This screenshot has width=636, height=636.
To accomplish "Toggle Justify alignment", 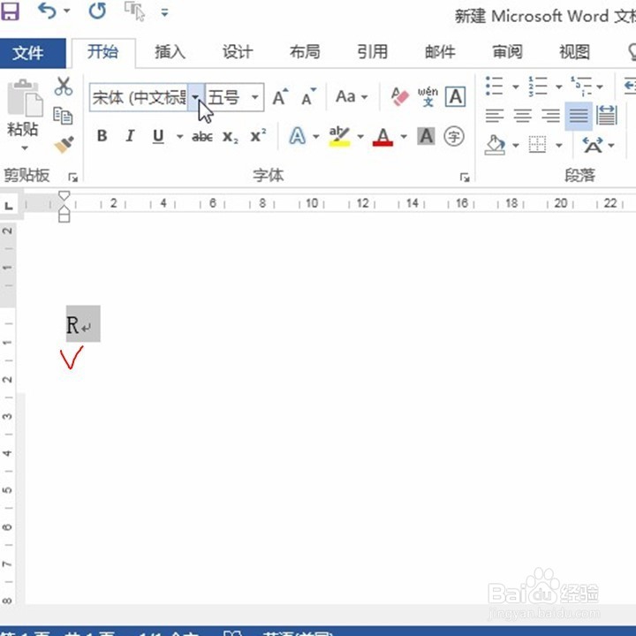I will [x=579, y=116].
